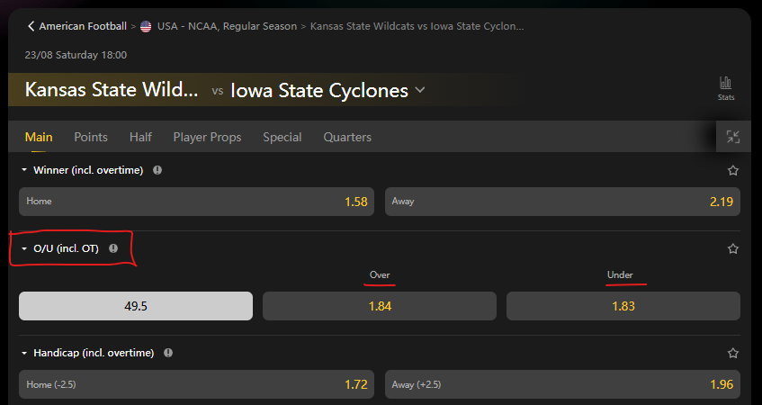The width and height of the screenshot is (762, 405).
Task: Select Over 49.5 odds at 1.84
Action: click(x=379, y=306)
